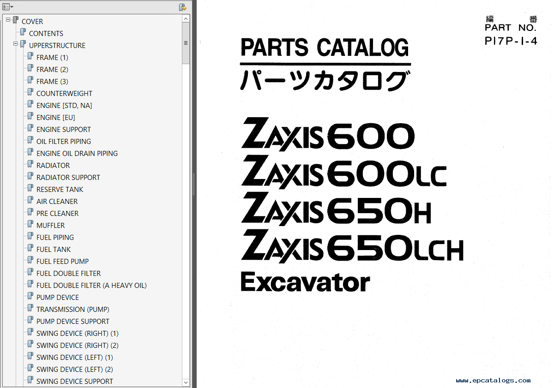Click the bookmark icon beside SWING DEVICE SUPPORT
Screen dimensions: 554x388
tap(30, 381)
